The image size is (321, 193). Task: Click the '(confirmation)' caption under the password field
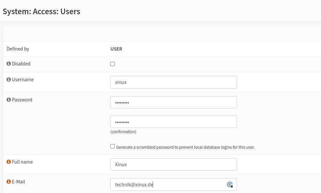tap(123, 132)
